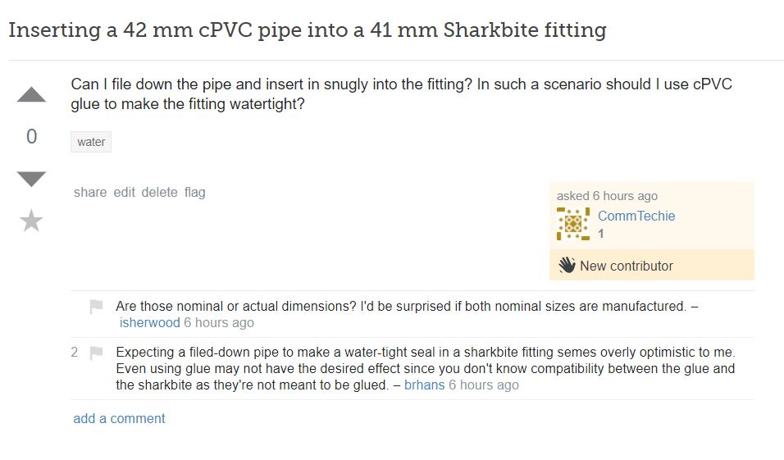784x460 pixels.
Task: Open the water tag
Action: point(91,142)
